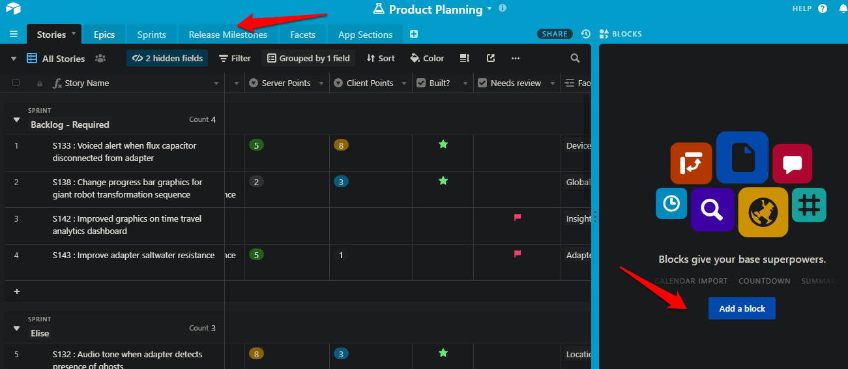Add a new row with plus below S143
Screen dimensions: 848x369
pos(17,291)
